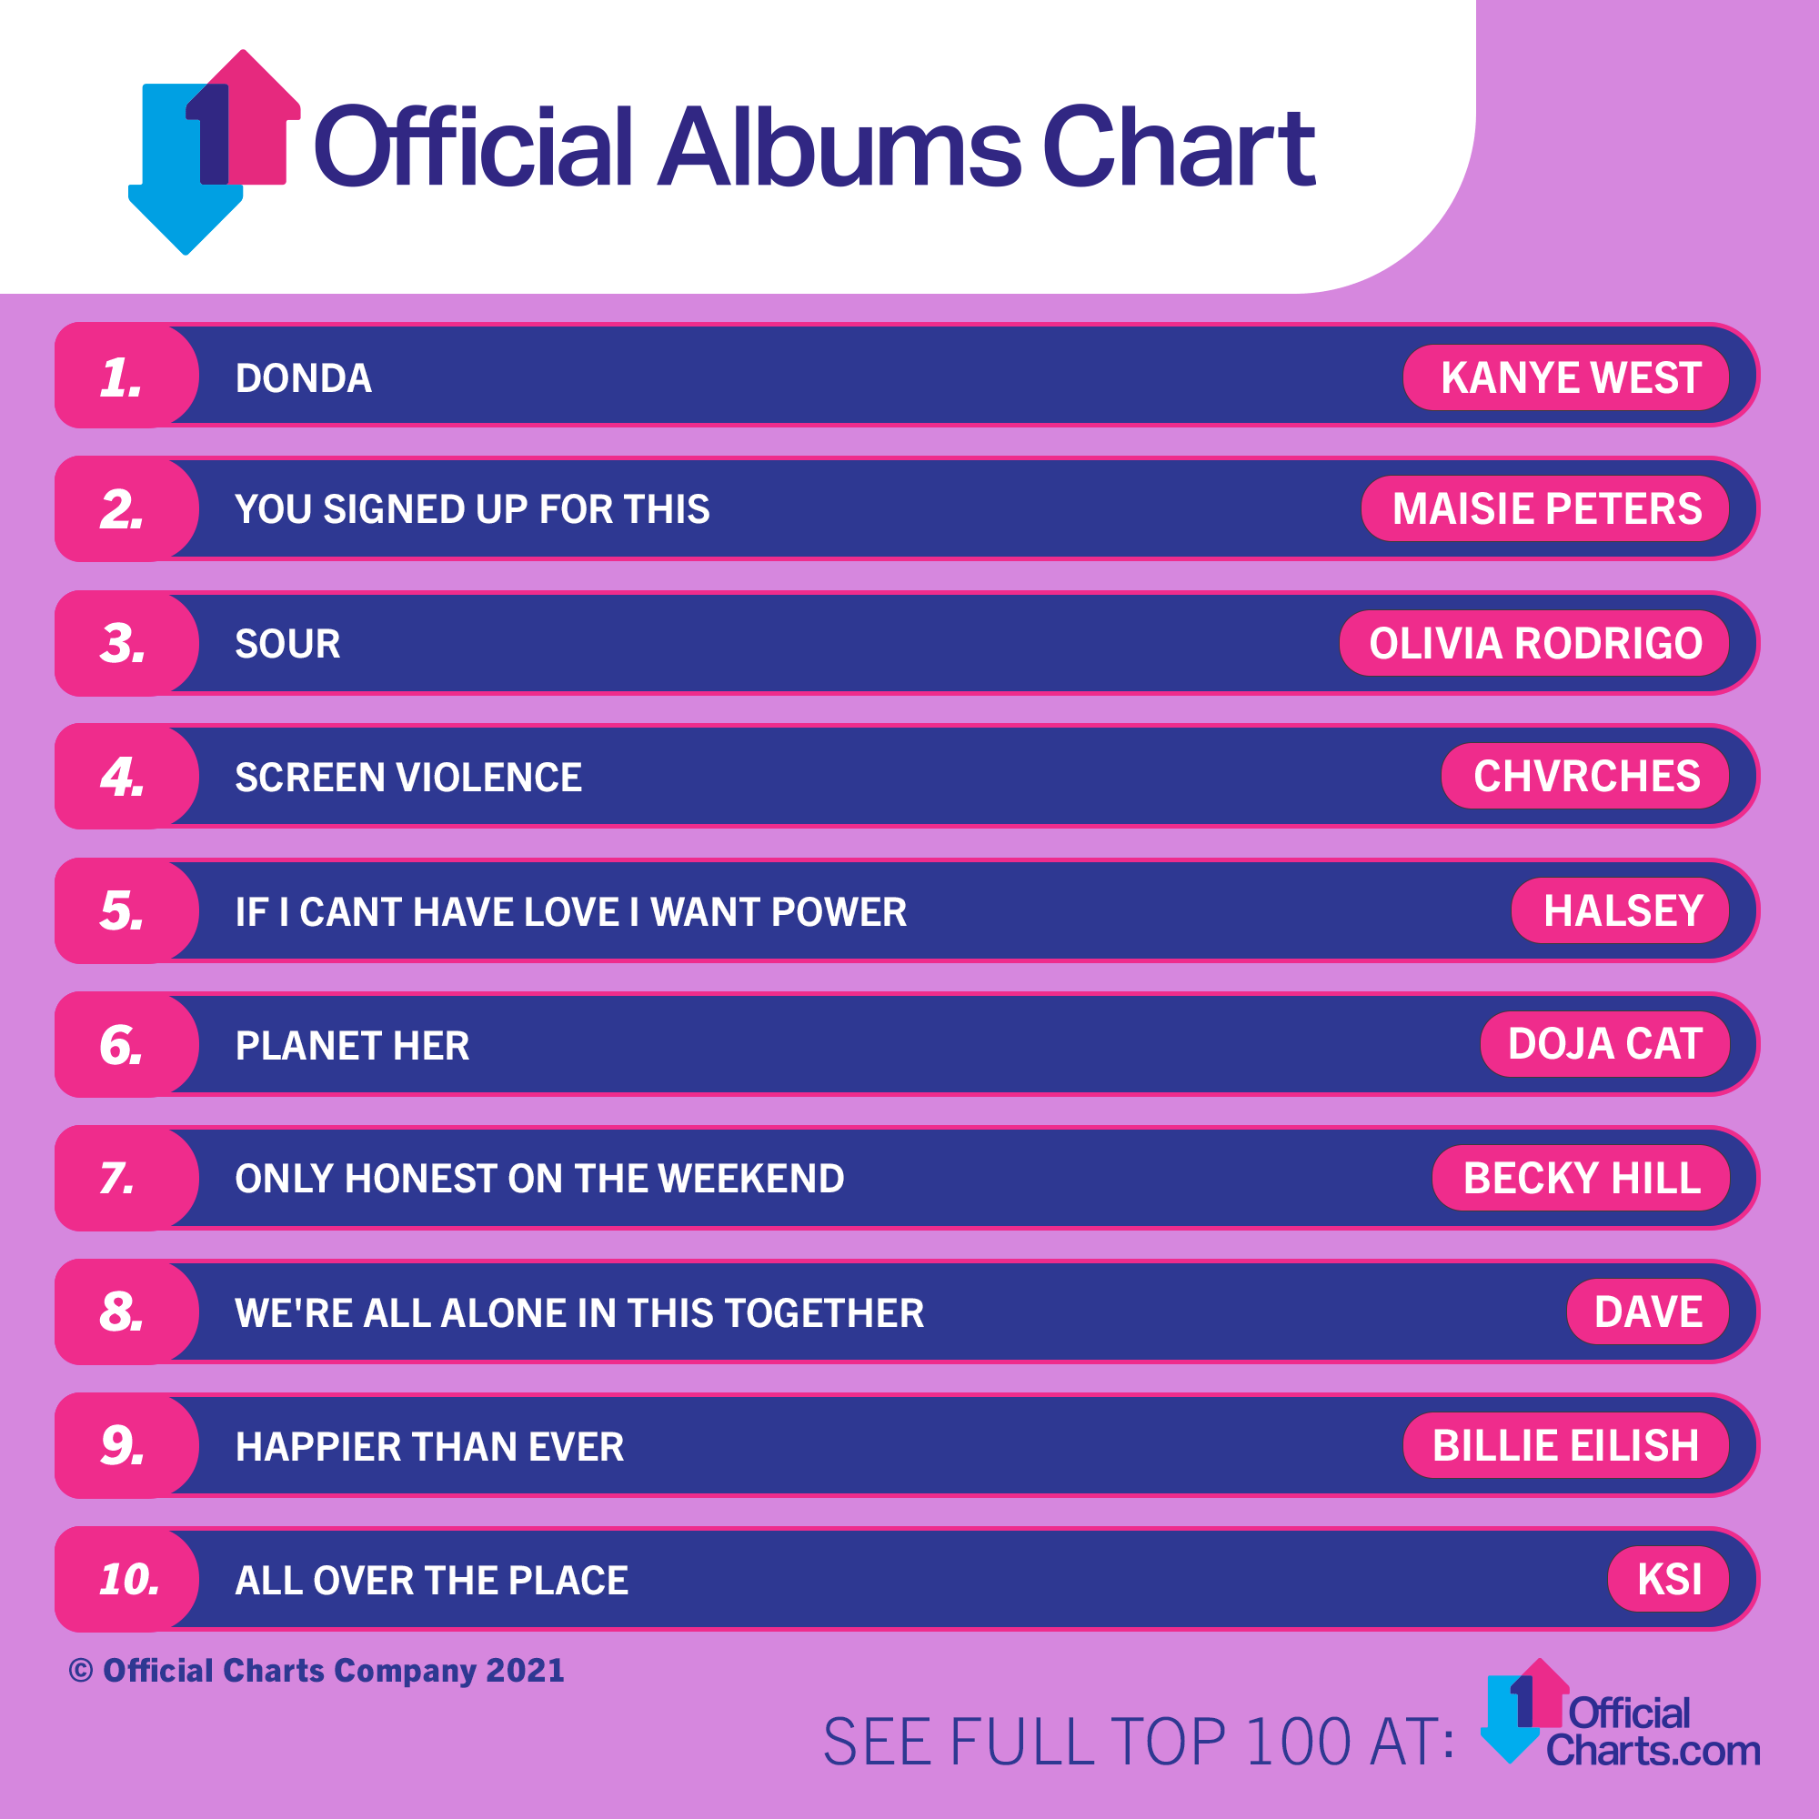Open the DONDA album title
The width and height of the screenshot is (1819, 1819).
[x=303, y=378]
